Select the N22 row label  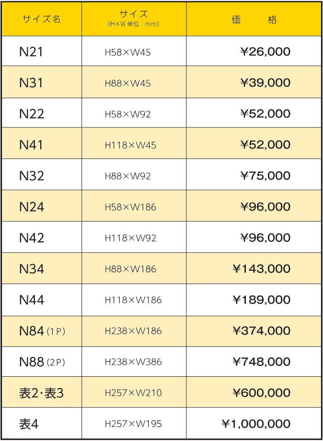coord(31,114)
